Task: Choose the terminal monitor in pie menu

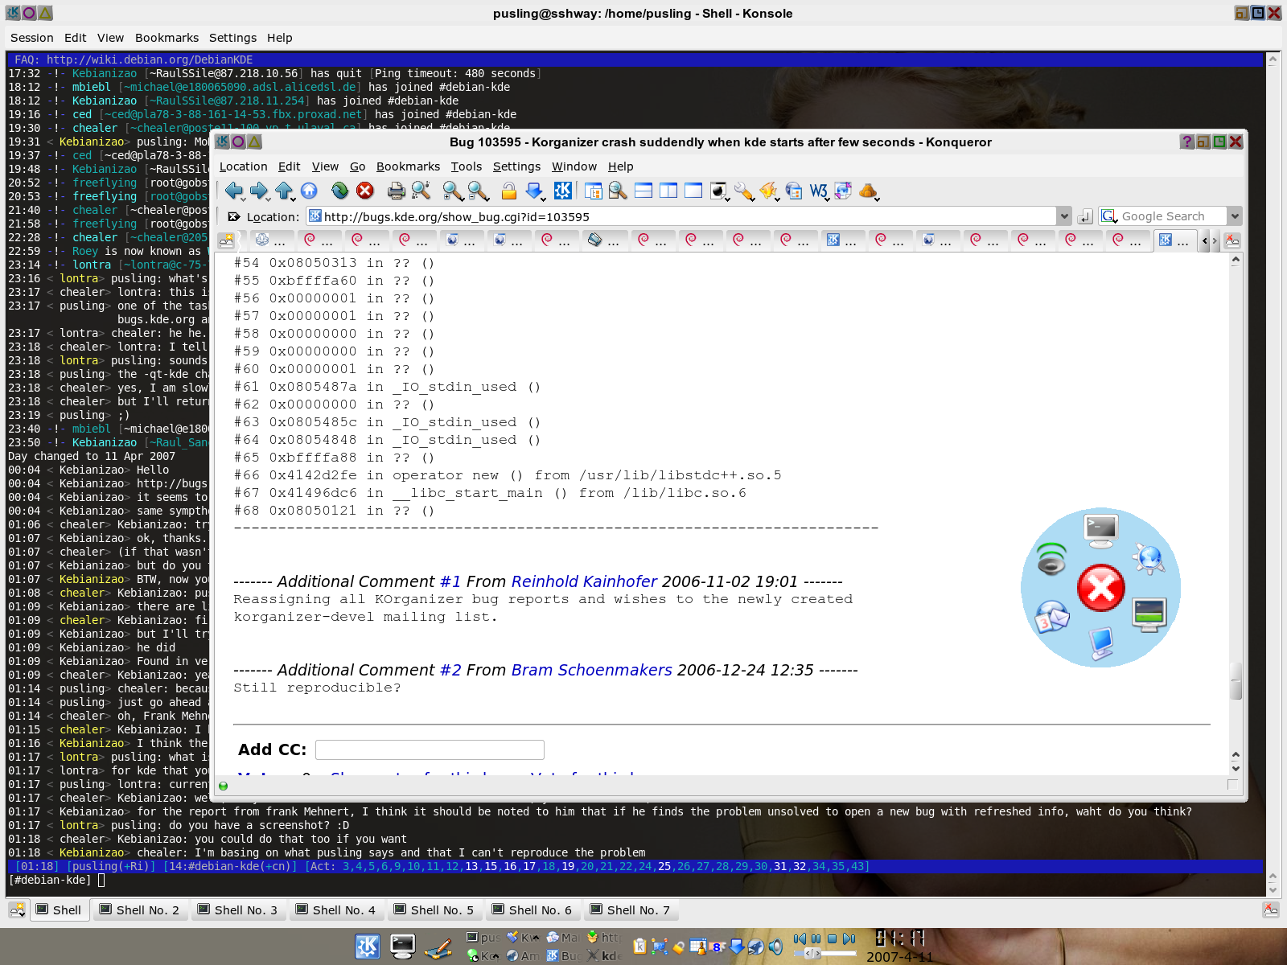Action: point(1101,530)
